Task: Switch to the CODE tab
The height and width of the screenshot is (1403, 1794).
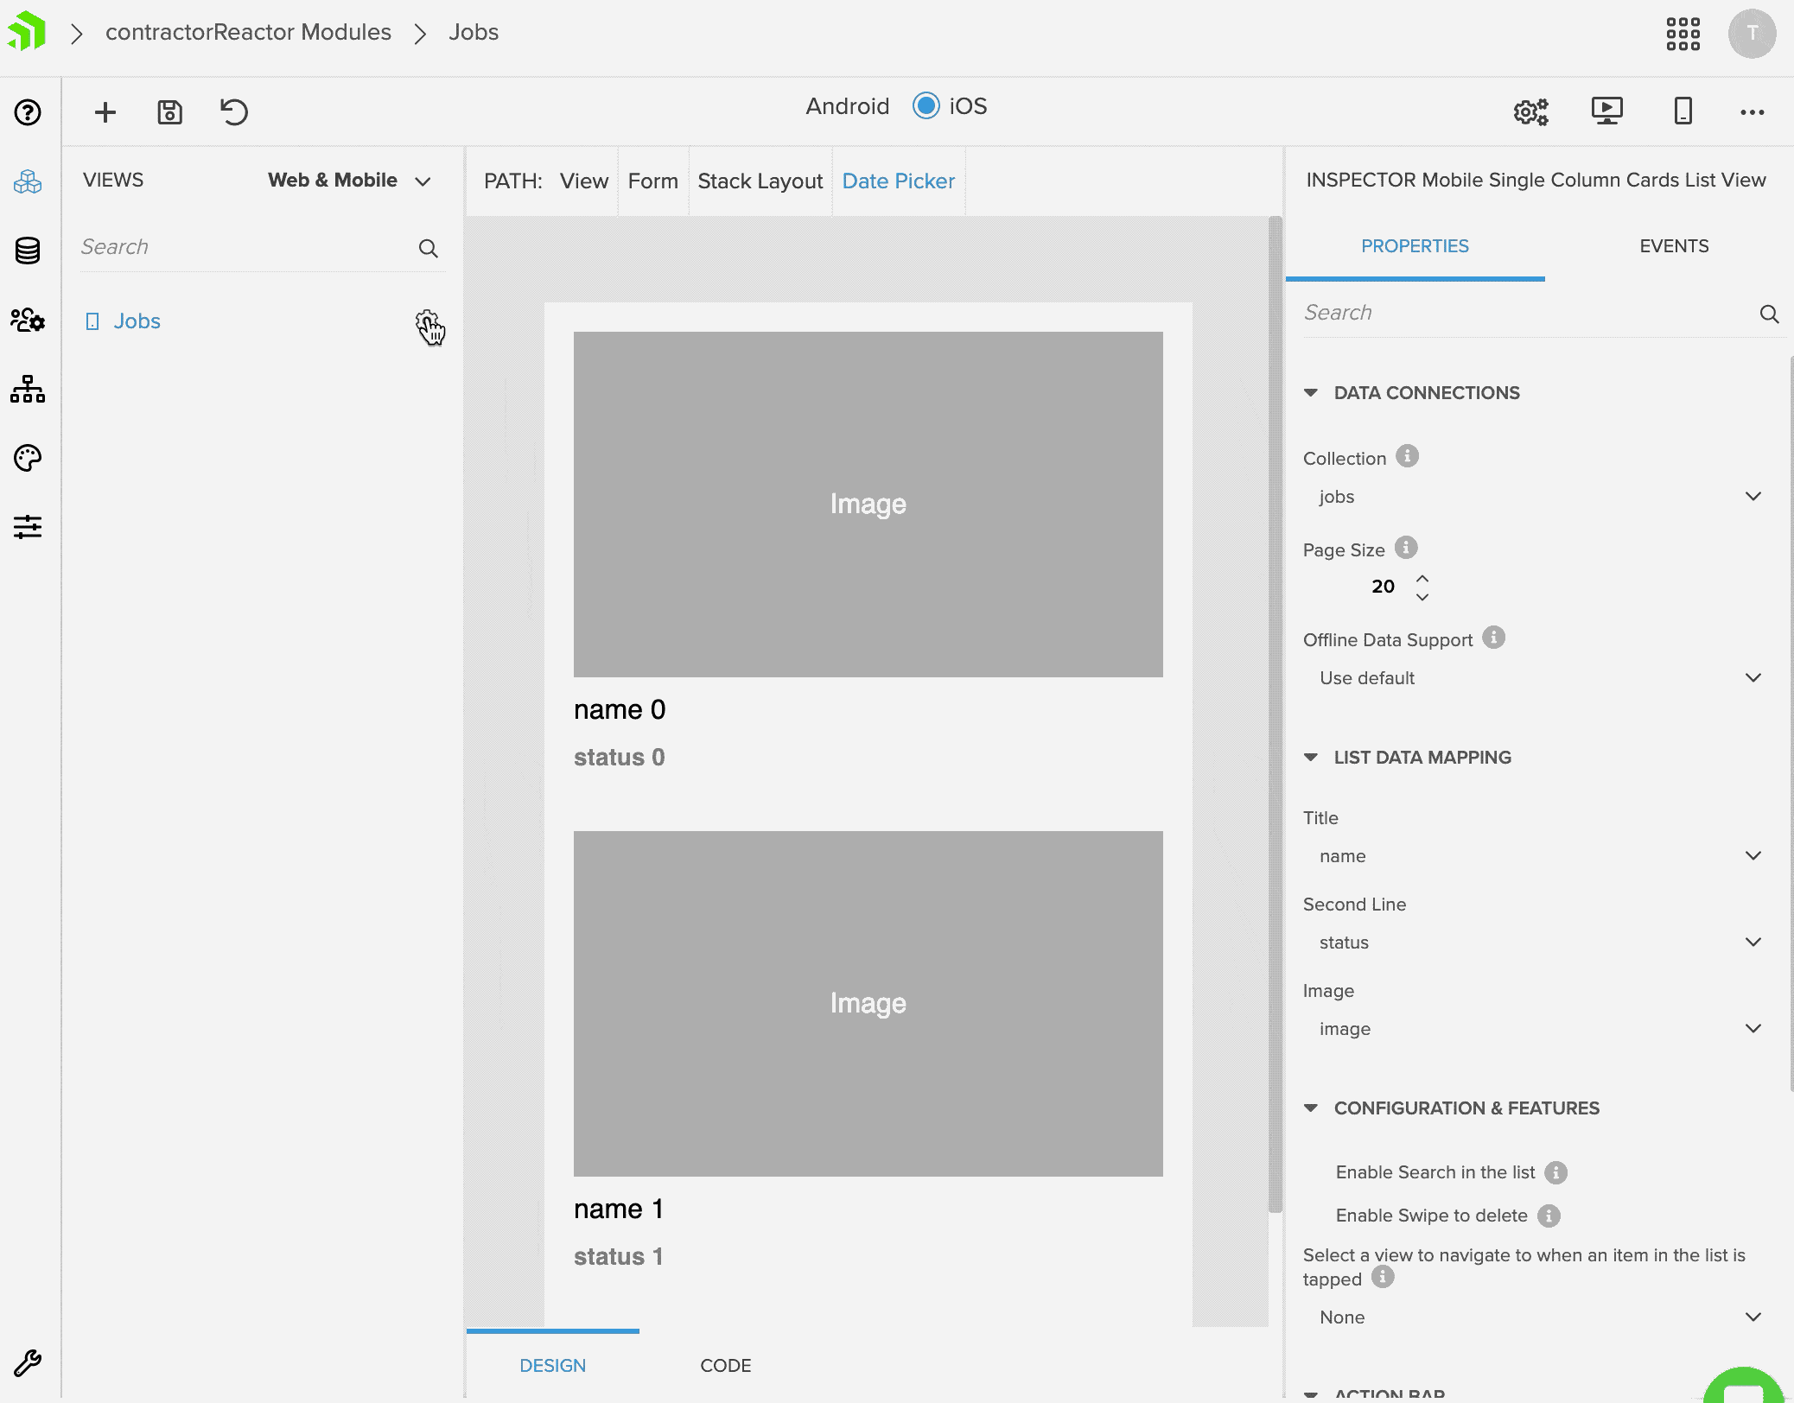Action: click(725, 1365)
